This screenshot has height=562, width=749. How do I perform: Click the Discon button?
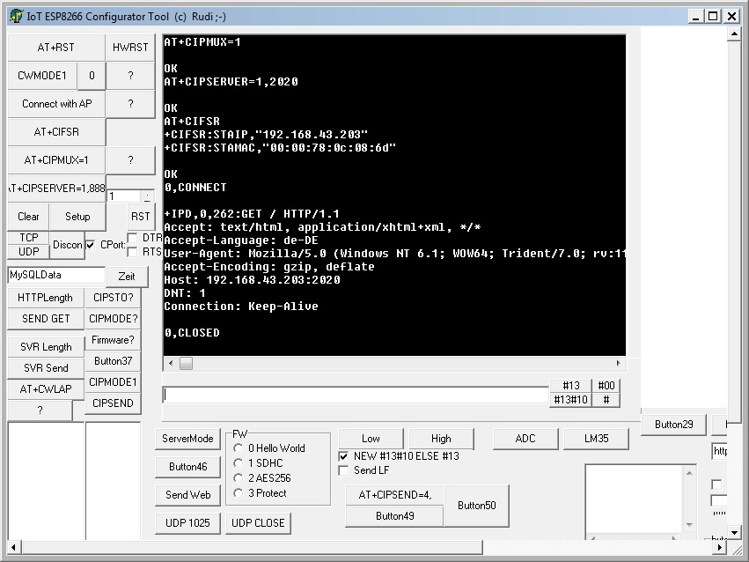tap(68, 245)
